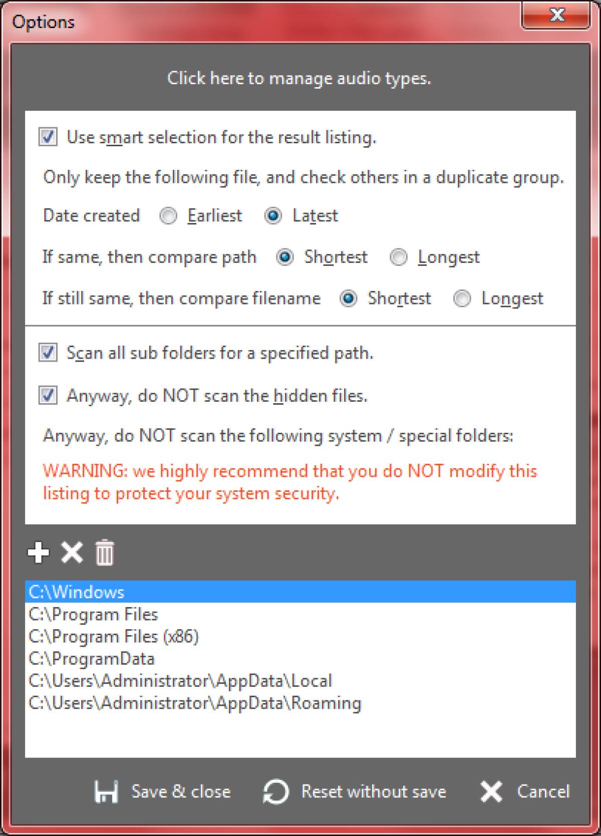Close the Options dialog window
Screen dimensions: 601x836
click(x=556, y=16)
